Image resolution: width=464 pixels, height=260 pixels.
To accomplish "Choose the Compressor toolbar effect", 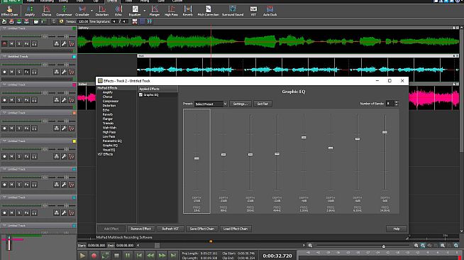I will pos(64,11).
